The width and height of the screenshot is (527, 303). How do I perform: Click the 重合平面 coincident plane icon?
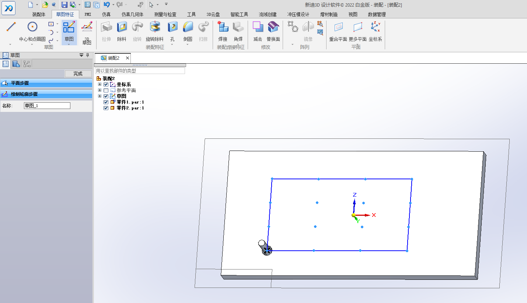click(x=338, y=27)
